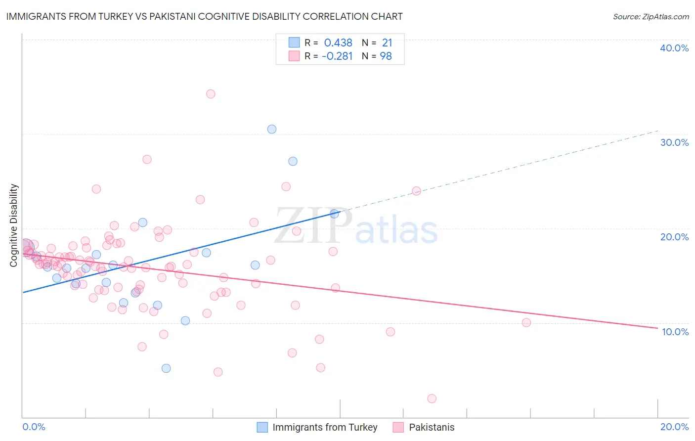Click the blue point at the end of the solid trend line
The height and width of the screenshot is (441, 695).
pyautogui.click(x=334, y=214)
